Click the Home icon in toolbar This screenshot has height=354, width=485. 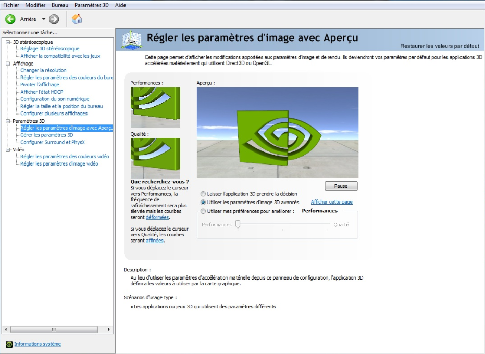point(77,19)
